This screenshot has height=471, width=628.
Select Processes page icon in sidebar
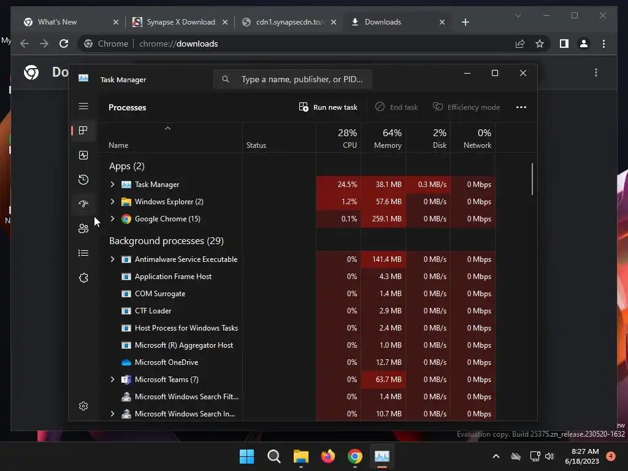tap(83, 130)
